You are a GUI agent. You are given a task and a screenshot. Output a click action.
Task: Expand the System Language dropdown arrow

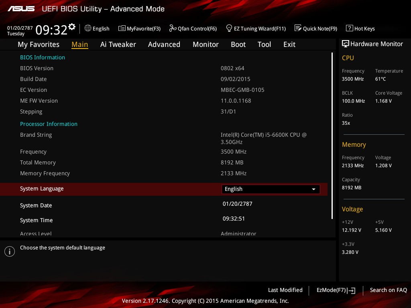pos(313,189)
